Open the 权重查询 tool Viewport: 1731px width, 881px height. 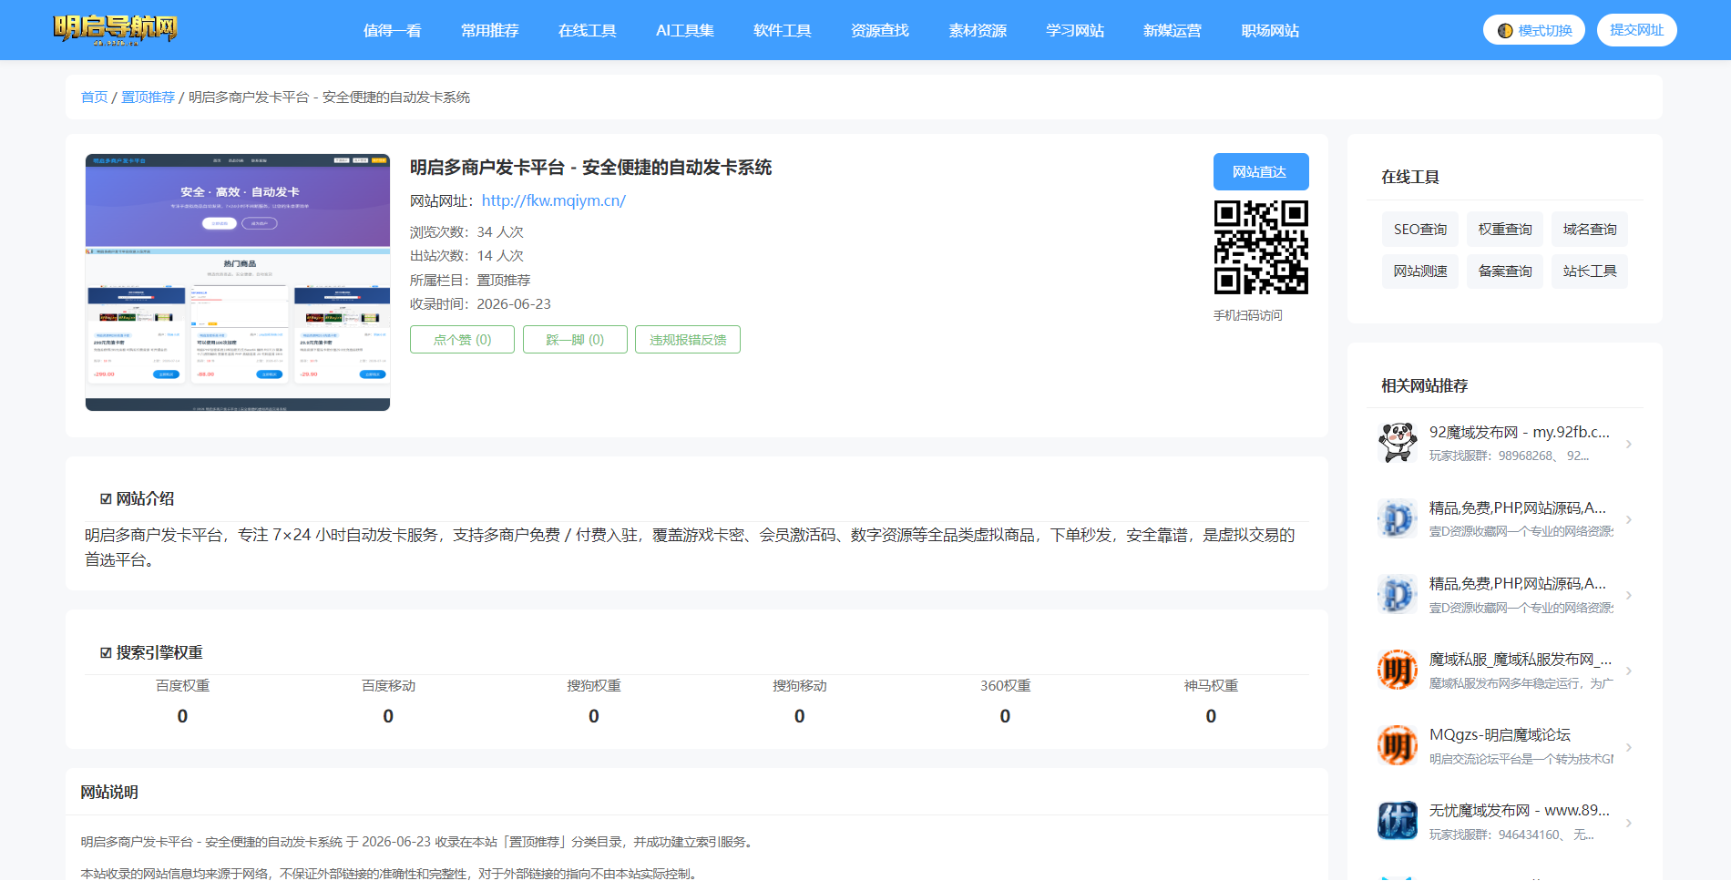coord(1504,229)
